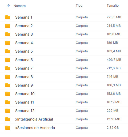This screenshot has width=128, height=137.
Task: Open the Semana 11 folder name
Action: [x=25, y=102]
